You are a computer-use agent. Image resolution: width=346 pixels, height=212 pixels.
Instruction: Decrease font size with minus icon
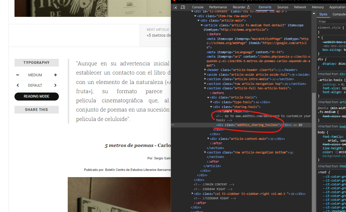click(18, 75)
